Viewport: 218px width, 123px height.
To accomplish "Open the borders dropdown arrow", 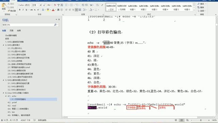I will pos(98,10).
